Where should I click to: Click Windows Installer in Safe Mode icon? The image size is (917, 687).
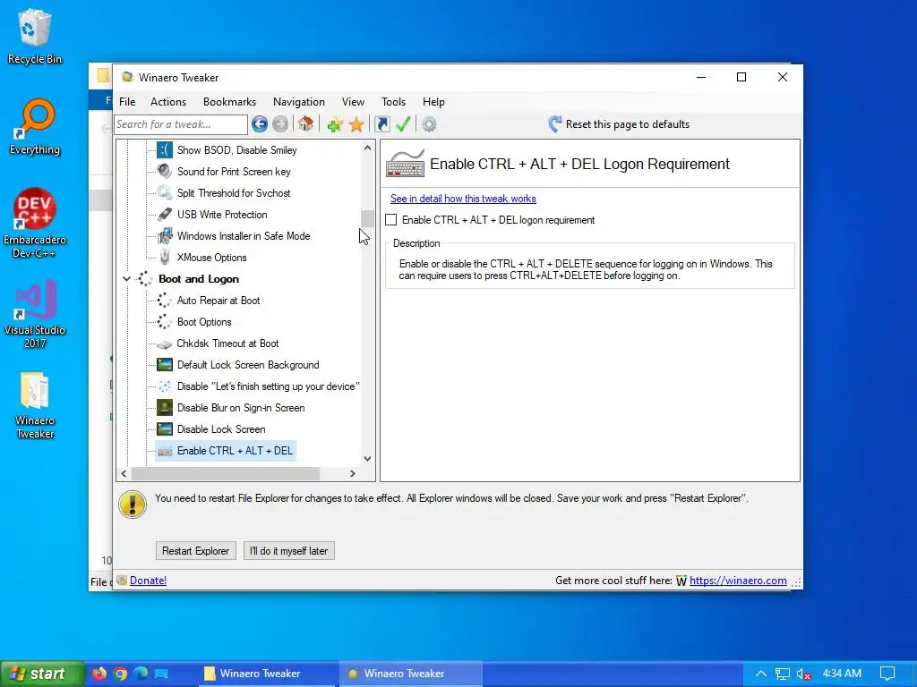point(165,236)
